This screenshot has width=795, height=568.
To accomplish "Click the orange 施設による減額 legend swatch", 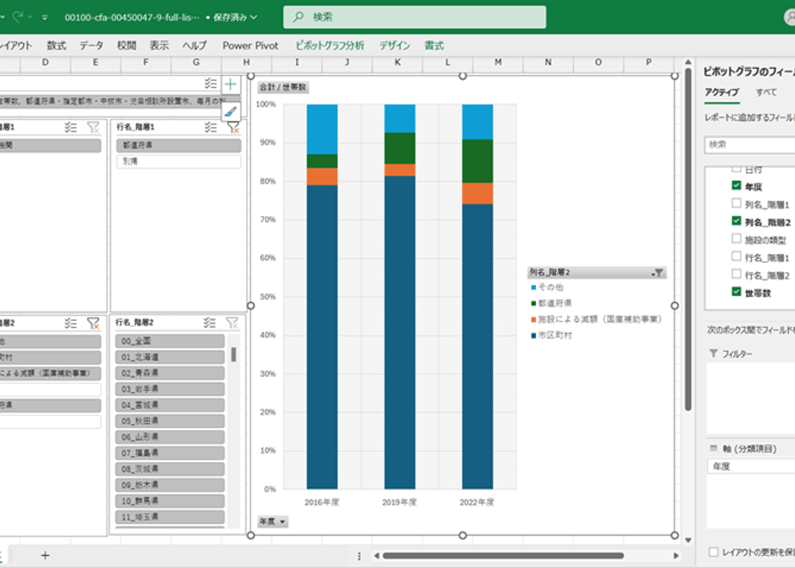I will point(533,319).
